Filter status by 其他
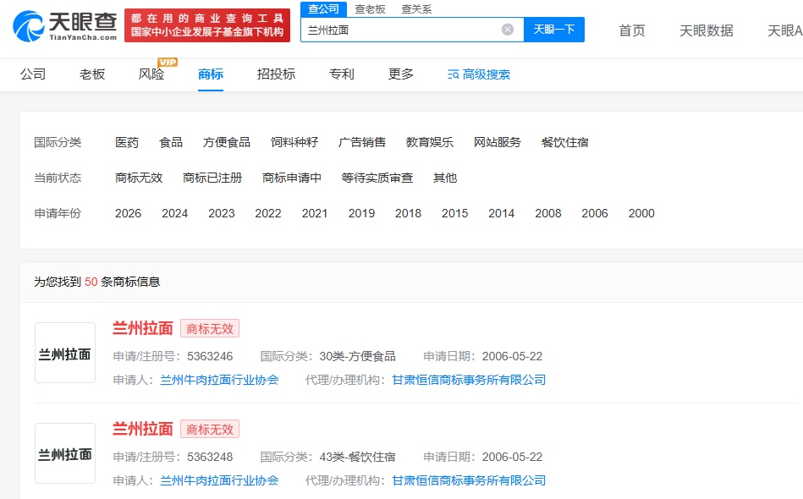 (445, 178)
